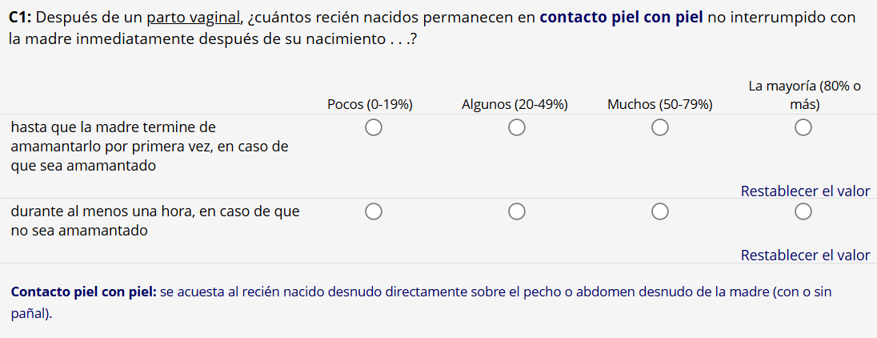Click the 'C1:' question number label
Image resolution: width=877 pixels, height=338 pixels.
click(21, 18)
